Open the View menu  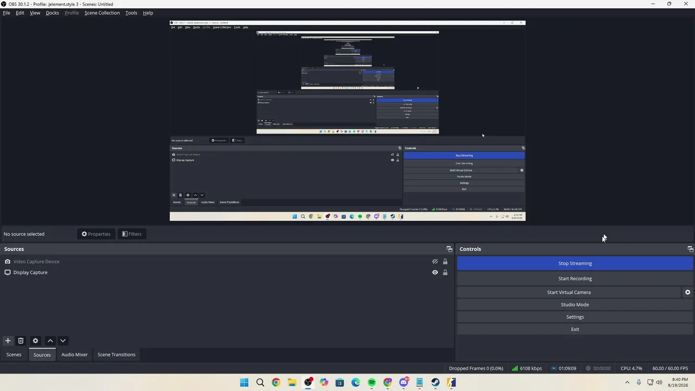(35, 12)
